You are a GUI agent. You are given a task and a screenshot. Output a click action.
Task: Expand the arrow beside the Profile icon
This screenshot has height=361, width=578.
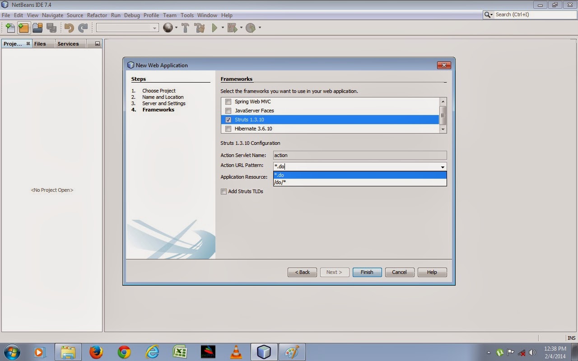pyautogui.click(x=259, y=28)
